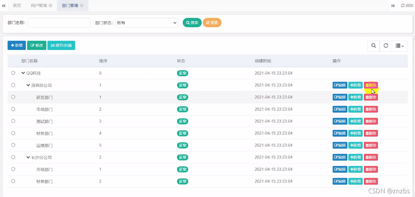Viewport: 415px width, 197px height.
Task: Click the green 修改 toolbar button
Action: 37,46
